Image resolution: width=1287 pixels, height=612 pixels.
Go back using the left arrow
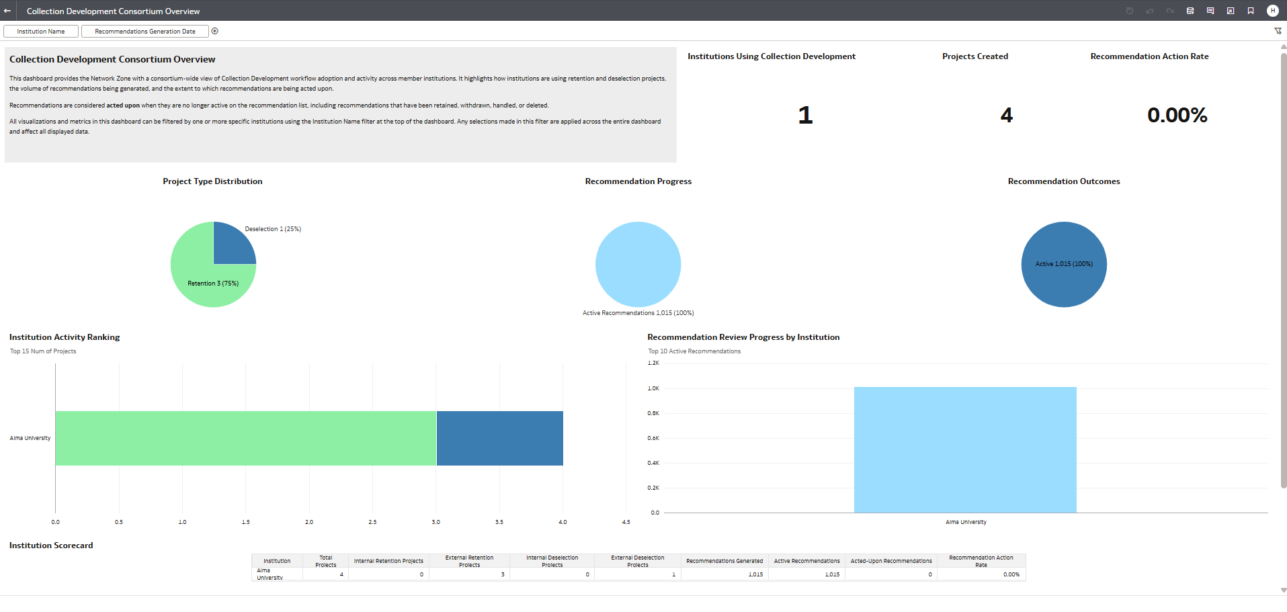[x=7, y=11]
